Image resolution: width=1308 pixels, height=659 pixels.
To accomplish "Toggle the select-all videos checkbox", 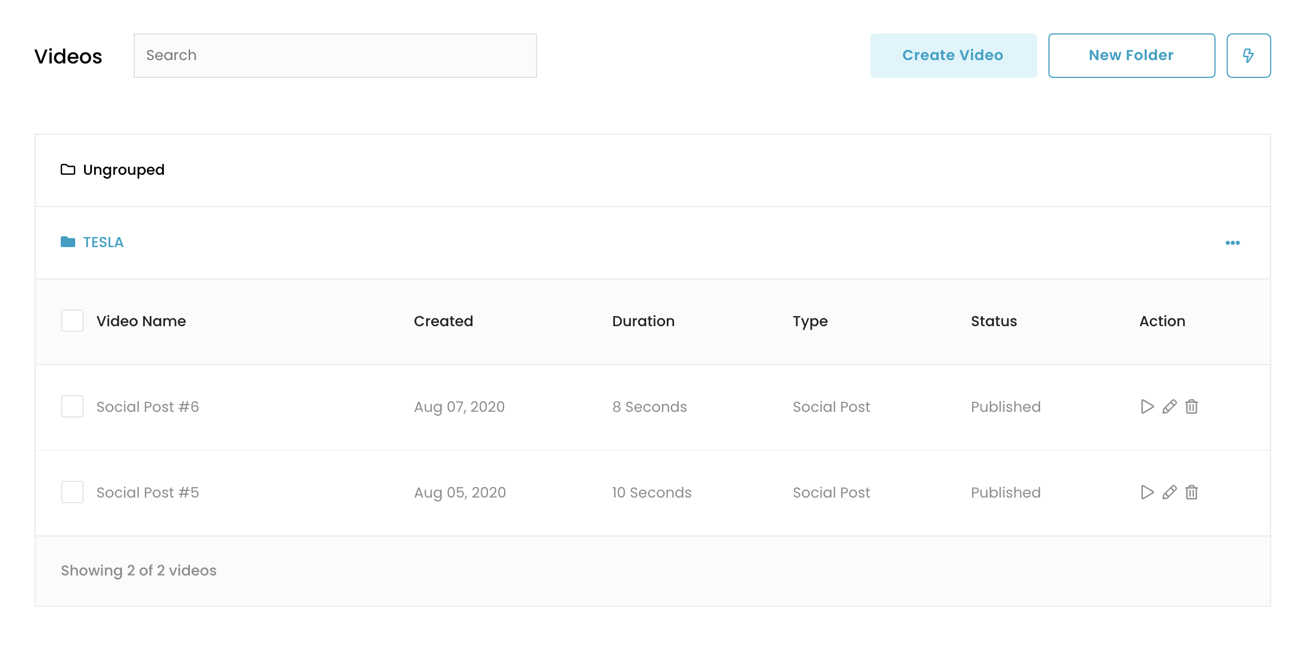I will (x=72, y=321).
